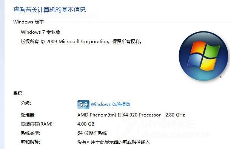Click the 5.9 rating score badge

tap(83, 104)
